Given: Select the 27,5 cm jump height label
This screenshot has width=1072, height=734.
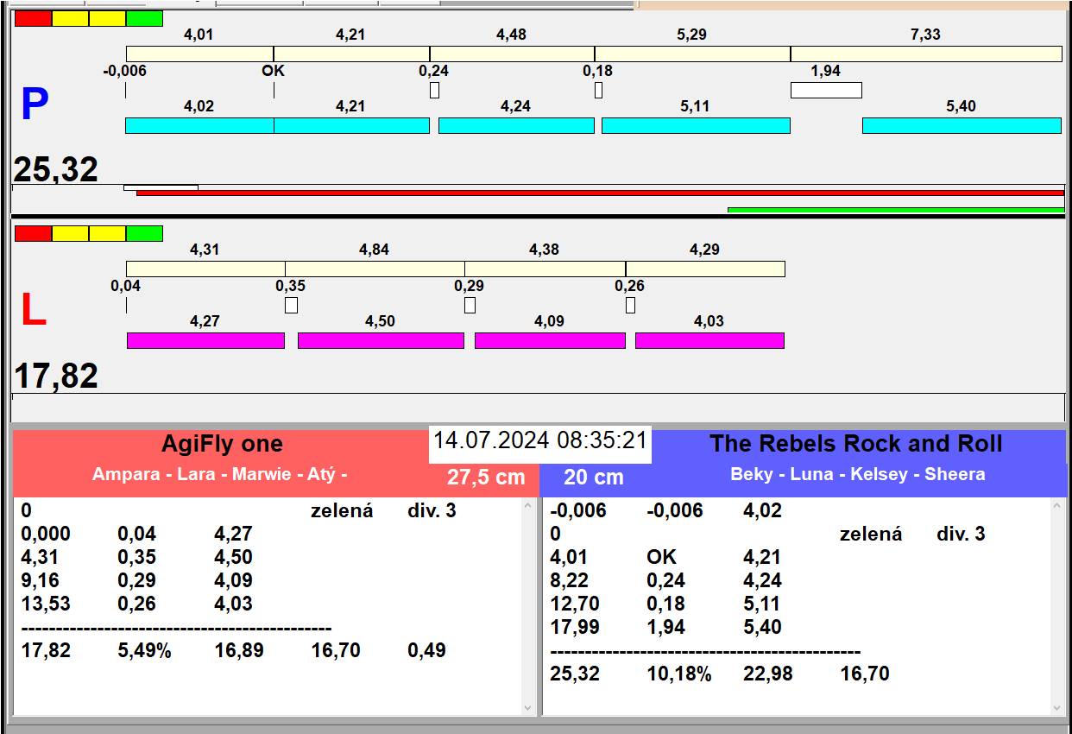Looking at the screenshot, I should click(485, 477).
